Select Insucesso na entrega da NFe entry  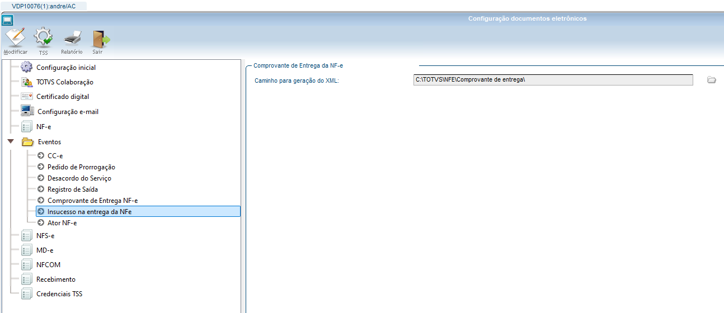click(138, 212)
